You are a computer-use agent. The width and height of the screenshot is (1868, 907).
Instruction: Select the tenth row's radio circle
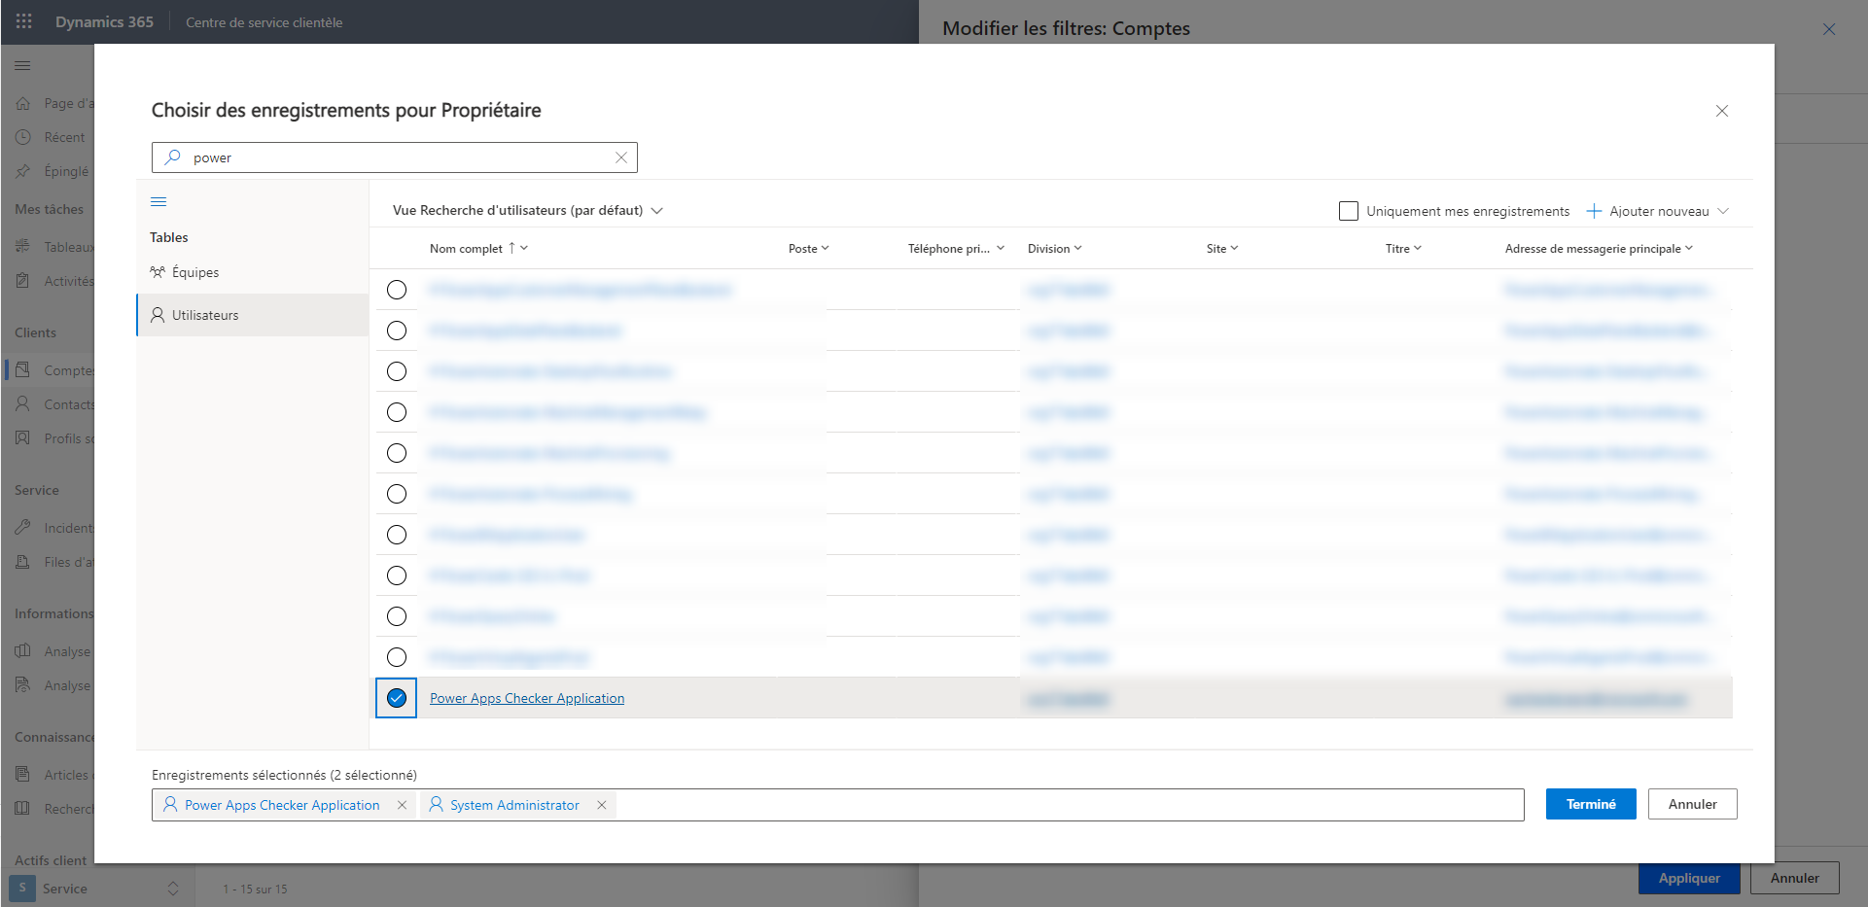pyautogui.click(x=397, y=657)
